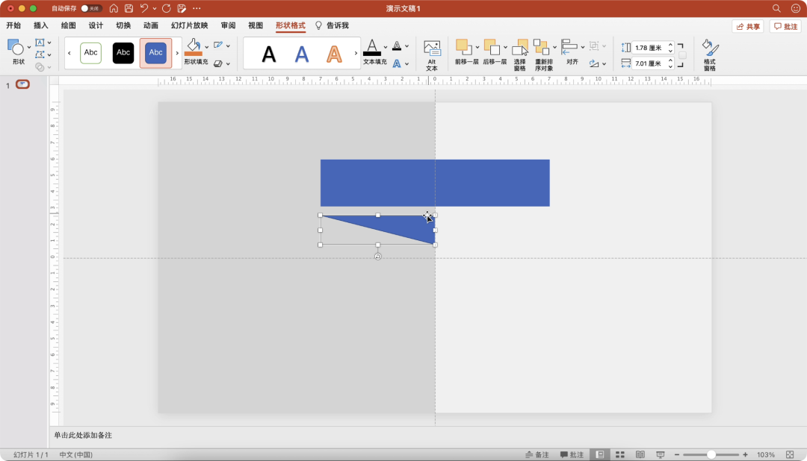Choose the blue Abc shape style
This screenshot has height=461, width=807.
click(155, 52)
